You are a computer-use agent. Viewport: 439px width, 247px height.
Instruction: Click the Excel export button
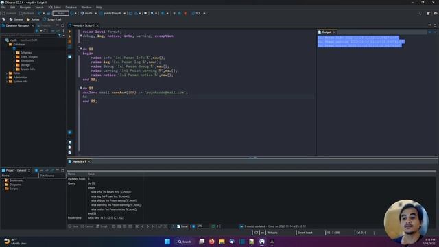coord(182,226)
